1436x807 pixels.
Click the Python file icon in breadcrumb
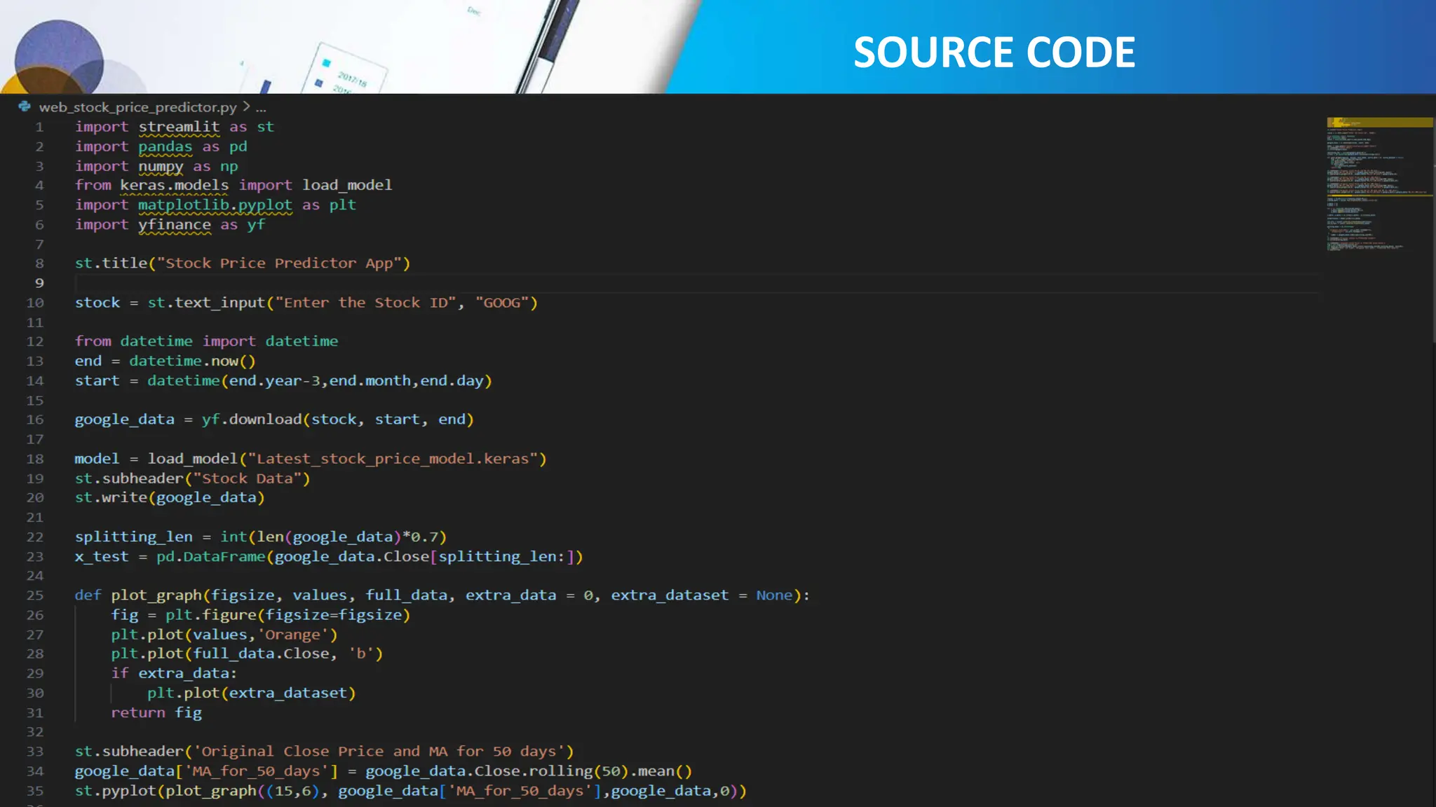[25, 106]
